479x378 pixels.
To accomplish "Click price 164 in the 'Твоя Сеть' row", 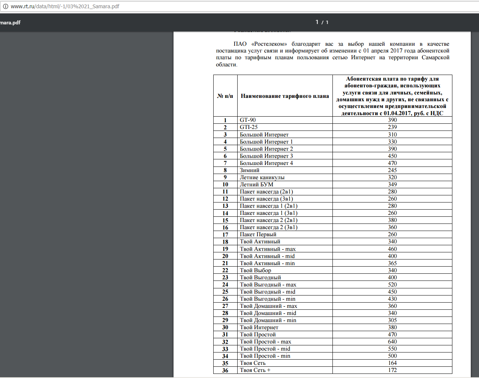I will click(x=392, y=363).
